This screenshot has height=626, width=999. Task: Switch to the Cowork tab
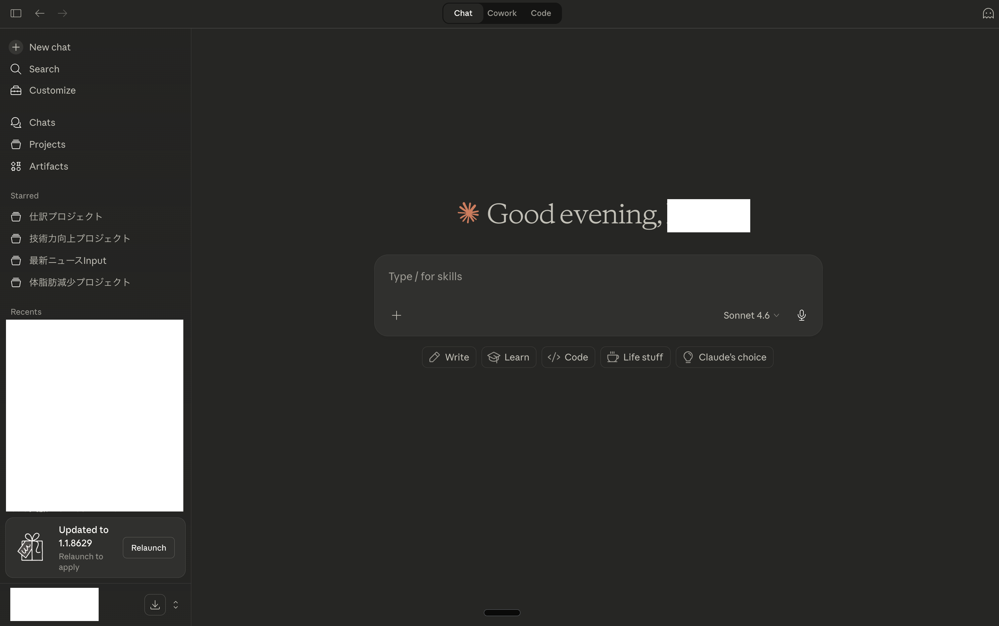(x=501, y=13)
